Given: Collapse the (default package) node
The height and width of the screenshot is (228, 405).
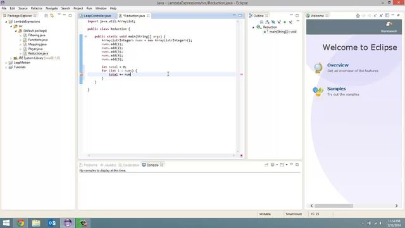Looking at the screenshot, I should 16,31.
